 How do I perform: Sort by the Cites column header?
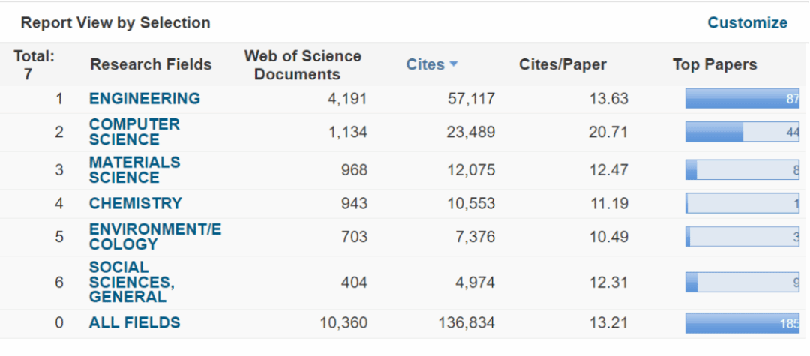pos(425,64)
